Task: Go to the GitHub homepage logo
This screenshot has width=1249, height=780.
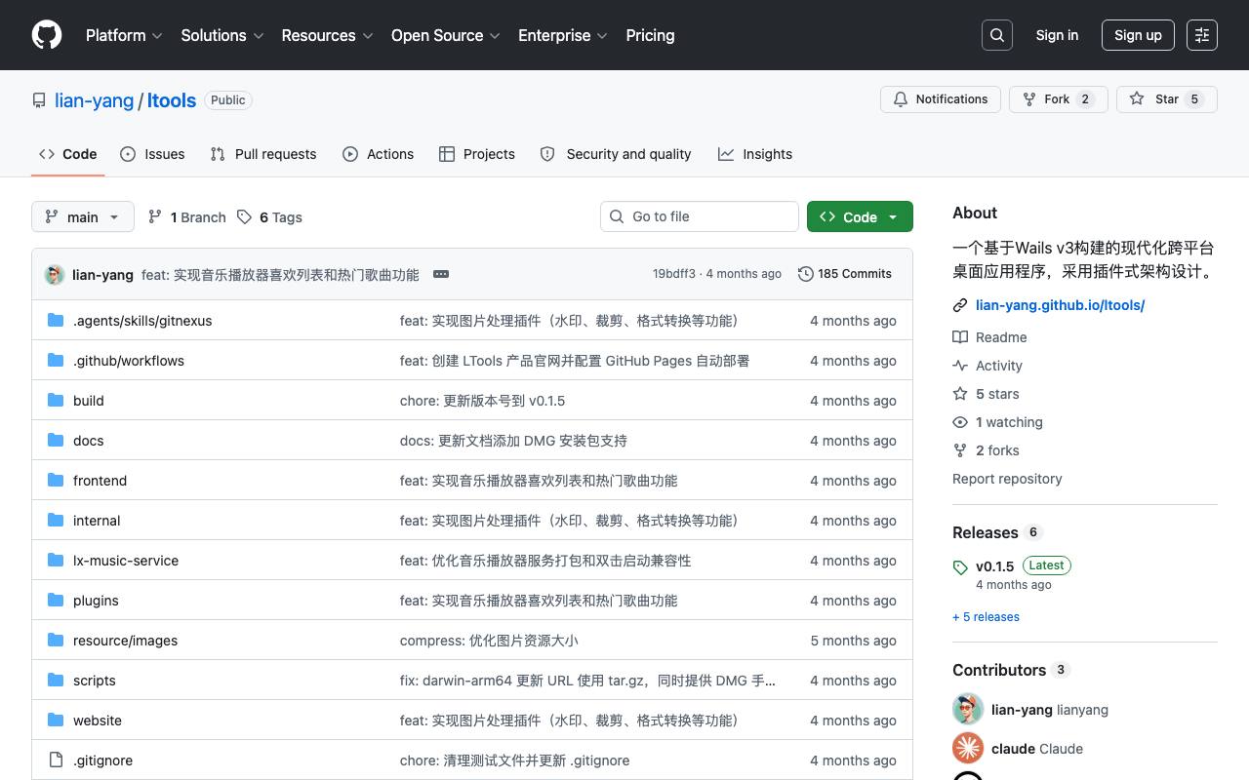Action: pyautogui.click(x=47, y=35)
